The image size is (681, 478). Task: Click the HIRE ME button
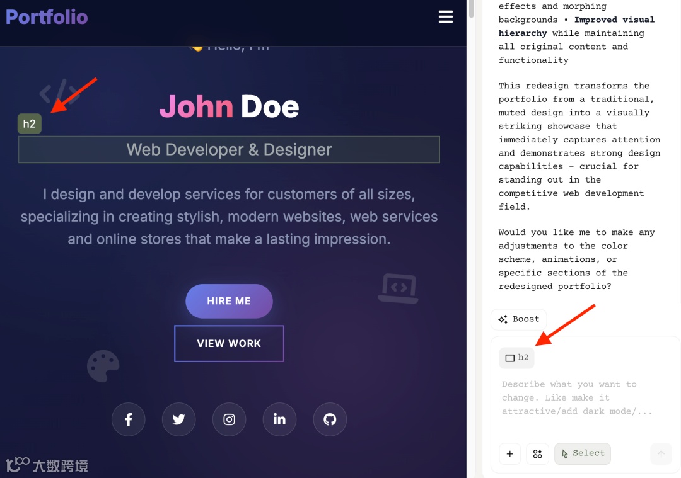pos(229,301)
